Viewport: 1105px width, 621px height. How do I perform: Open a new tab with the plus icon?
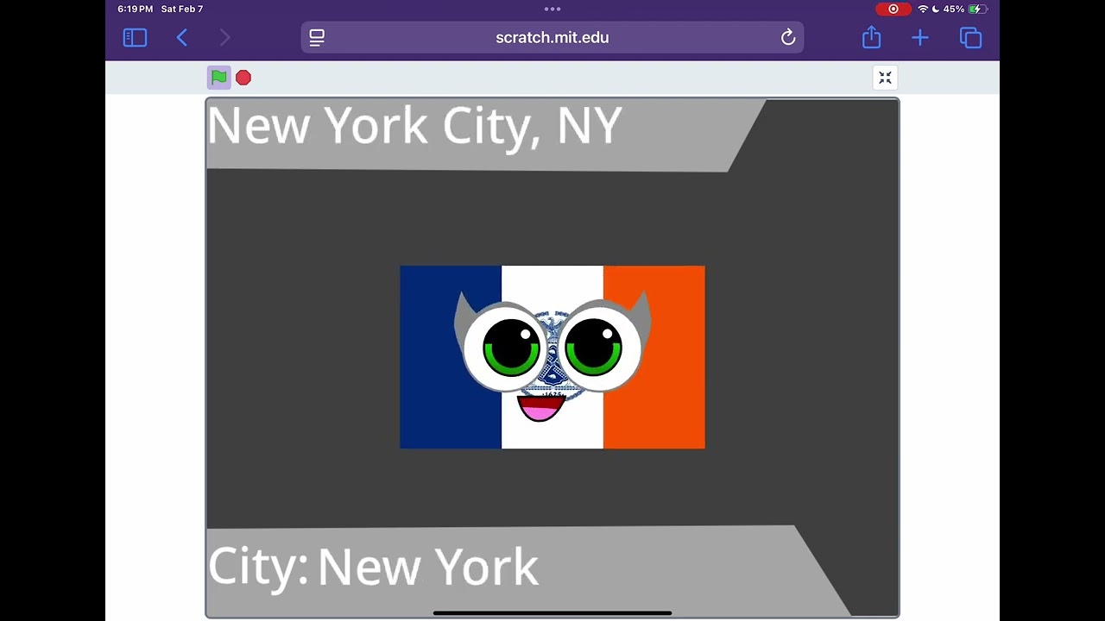tap(920, 38)
